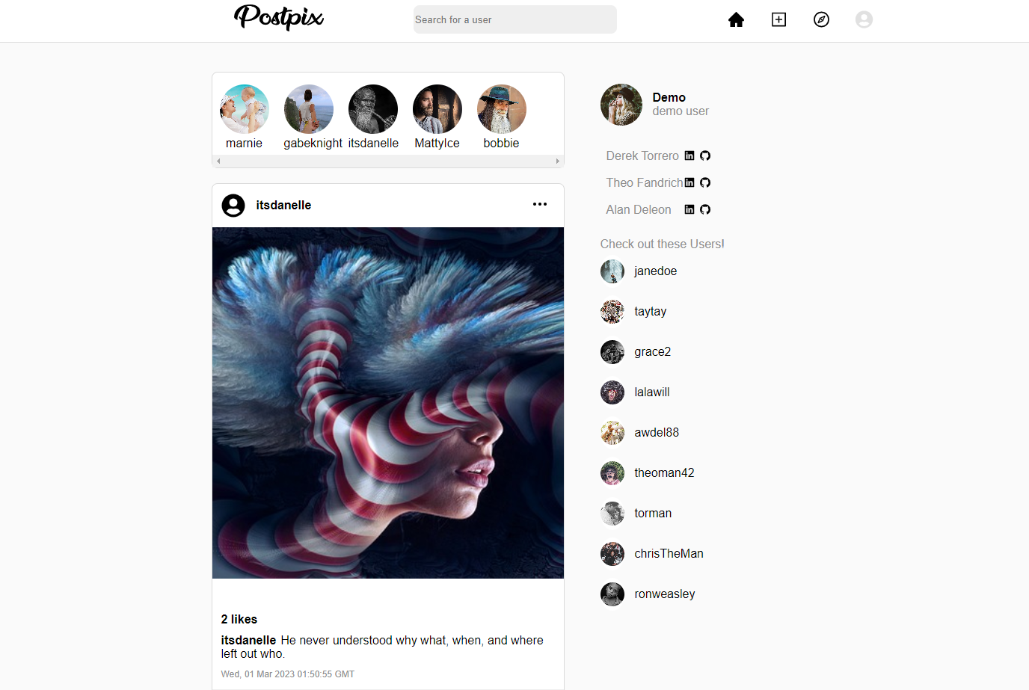Click the stories scrollbar right arrow

pos(557,161)
